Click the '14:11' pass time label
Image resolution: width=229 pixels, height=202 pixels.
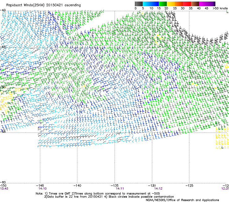click(120, 189)
